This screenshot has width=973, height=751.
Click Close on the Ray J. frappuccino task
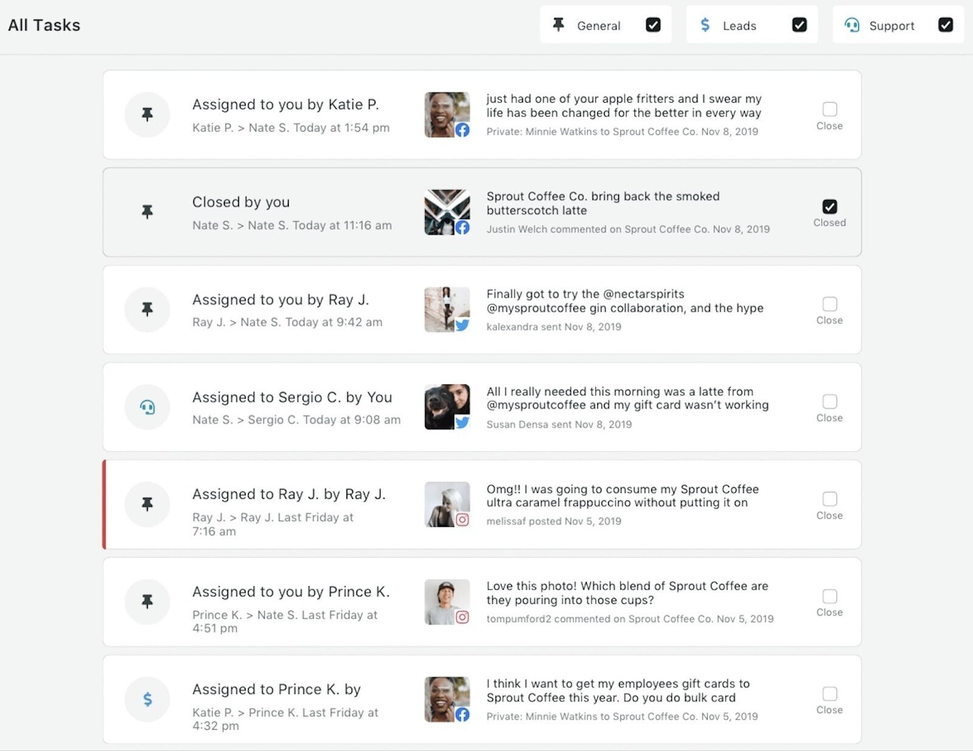pyautogui.click(x=829, y=499)
